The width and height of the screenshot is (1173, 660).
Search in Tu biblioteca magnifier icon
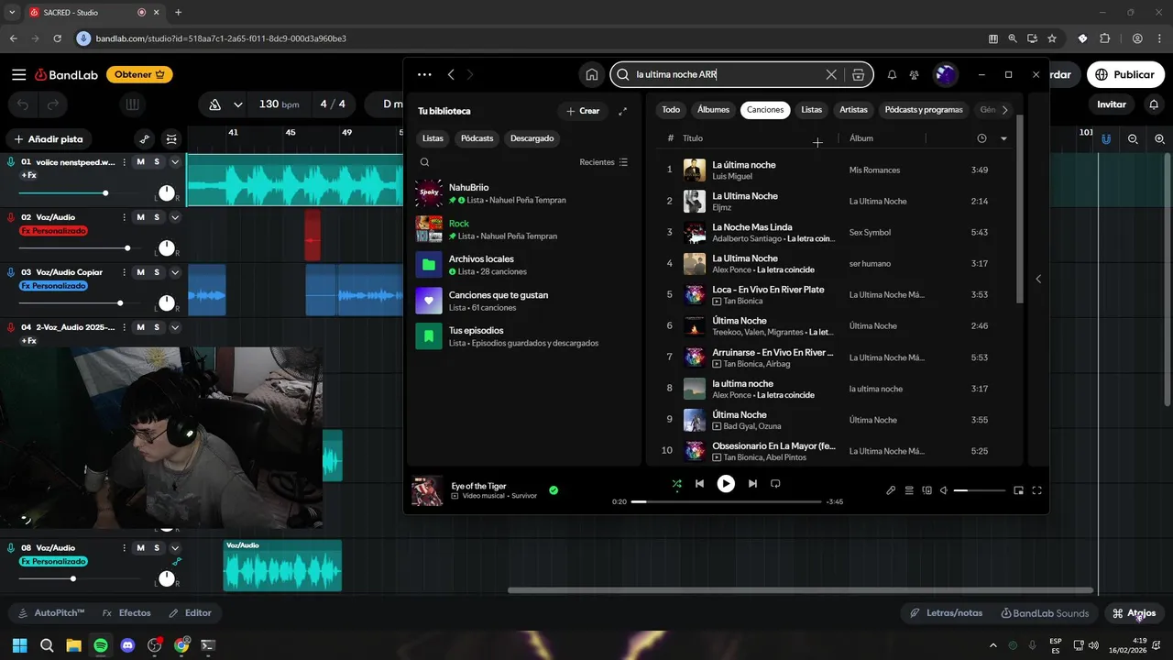point(424,162)
